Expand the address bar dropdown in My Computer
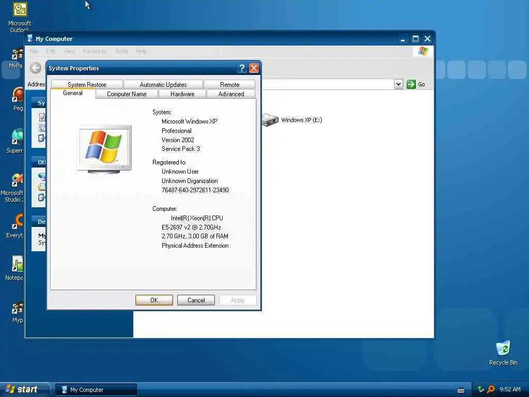 click(x=398, y=84)
